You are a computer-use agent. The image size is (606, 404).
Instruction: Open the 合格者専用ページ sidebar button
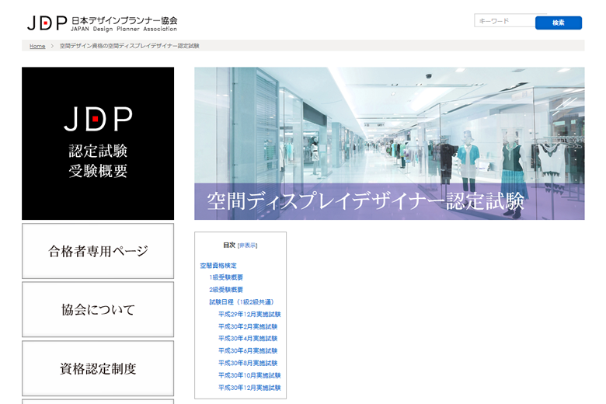[x=98, y=251]
